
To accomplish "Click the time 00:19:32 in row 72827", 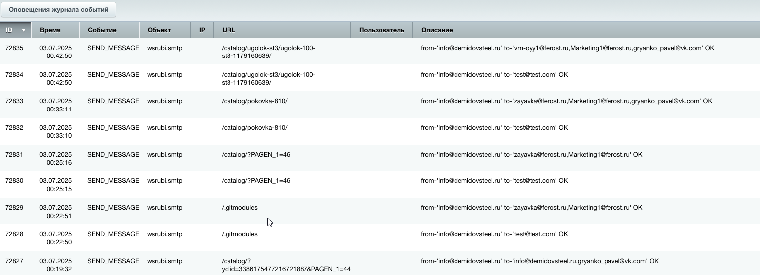I will (59, 269).
